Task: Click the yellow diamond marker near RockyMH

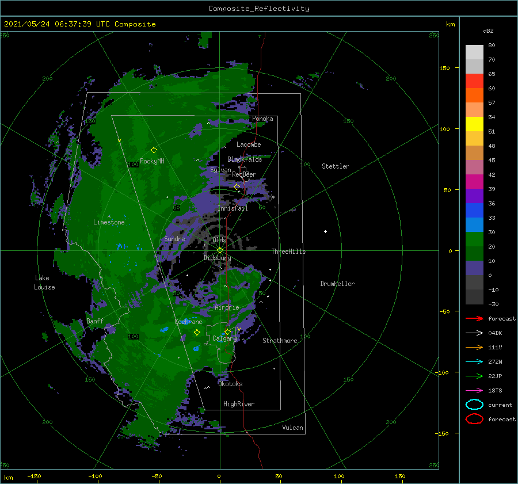Action: [x=154, y=150]
